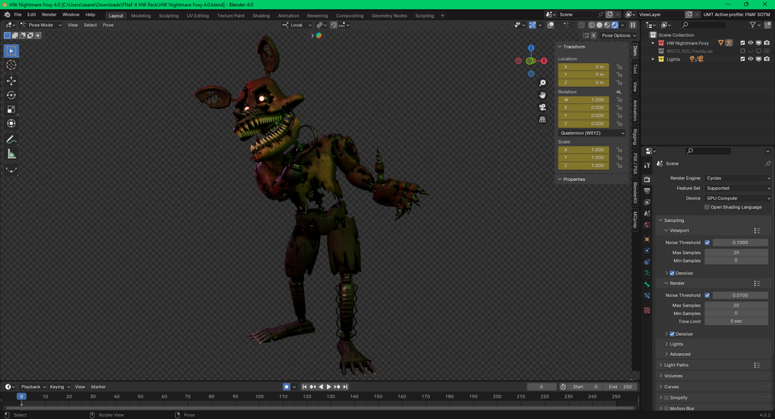Expand the Light Paths panel
The width and height of the screenshot is (775, 419).
(676, 365)
